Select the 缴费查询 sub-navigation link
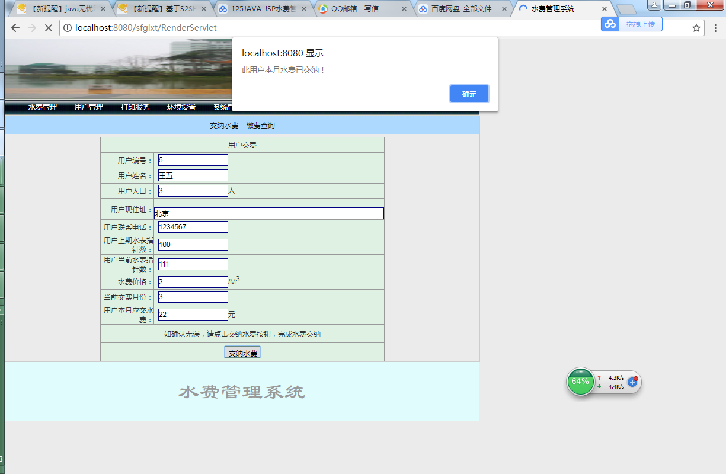This screenshot has height=474, width=726. tap(261, 126)
